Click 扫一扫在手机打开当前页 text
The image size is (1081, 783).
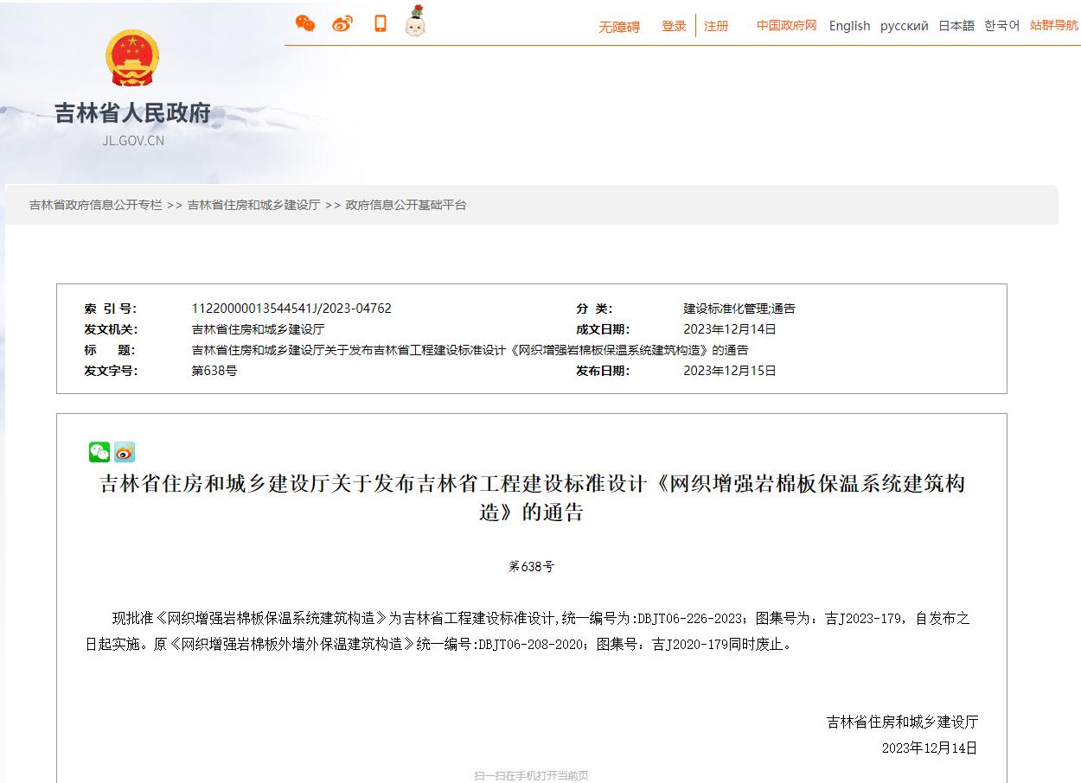point(531,775)
